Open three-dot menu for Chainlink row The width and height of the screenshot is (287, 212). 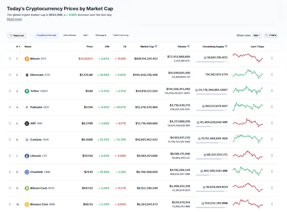click(272, 172)
